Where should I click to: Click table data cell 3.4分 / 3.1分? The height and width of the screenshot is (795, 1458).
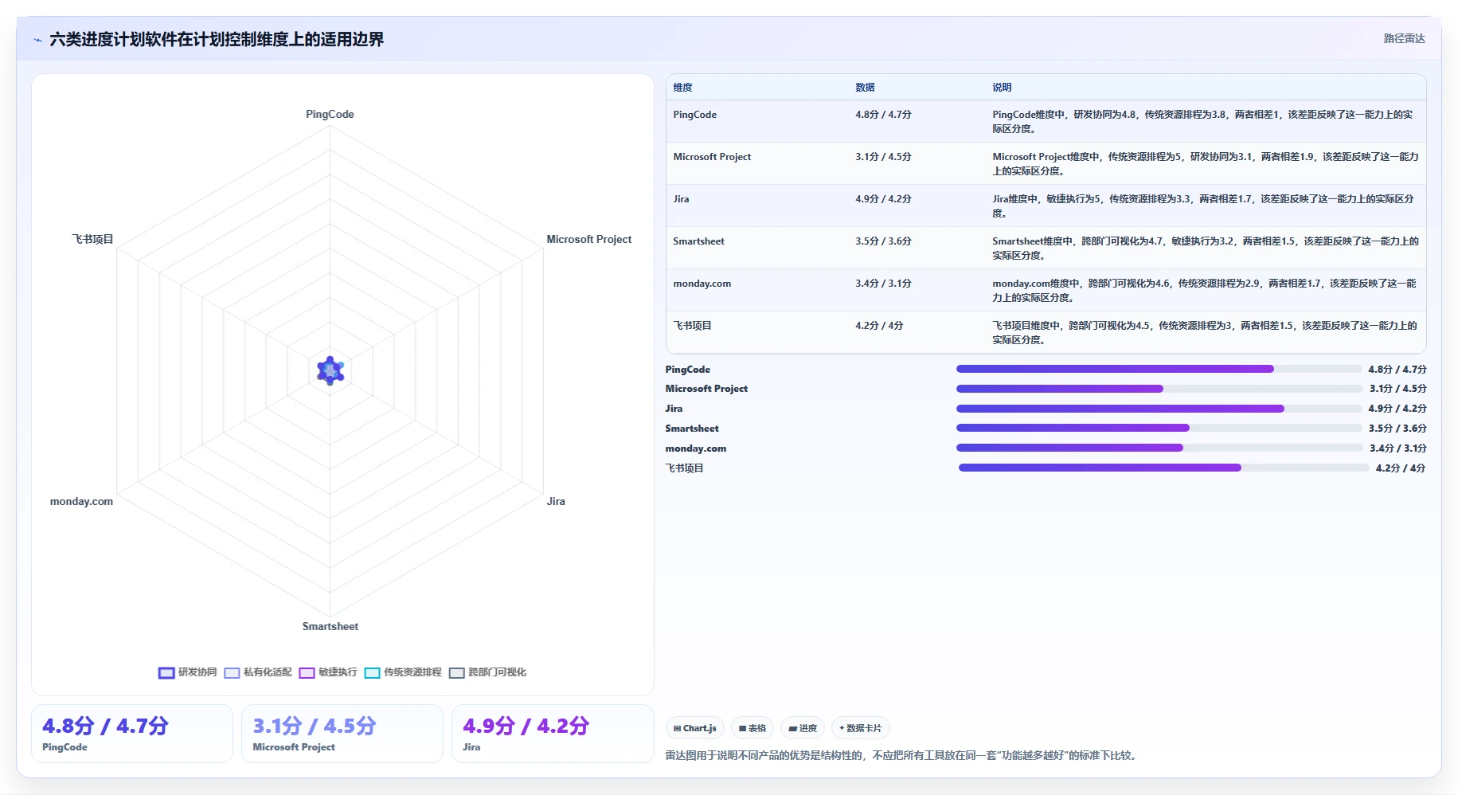tap(883, 284)
